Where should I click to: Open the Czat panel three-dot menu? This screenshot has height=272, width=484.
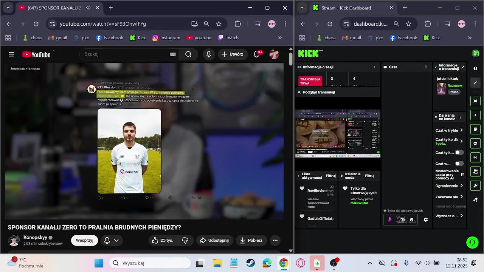point(426,67)
